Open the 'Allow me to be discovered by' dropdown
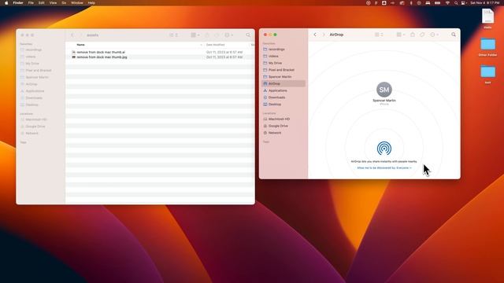The width and height of the screenshot is (504, 283). (x=384, y=167)
